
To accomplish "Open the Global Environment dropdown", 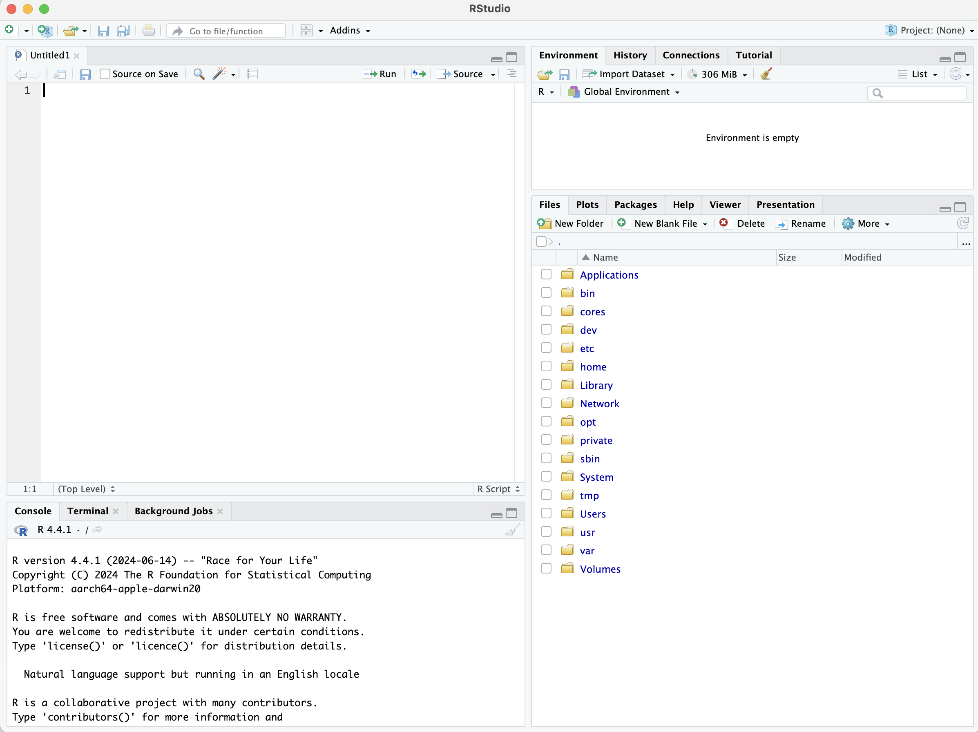I will point(624,92).
